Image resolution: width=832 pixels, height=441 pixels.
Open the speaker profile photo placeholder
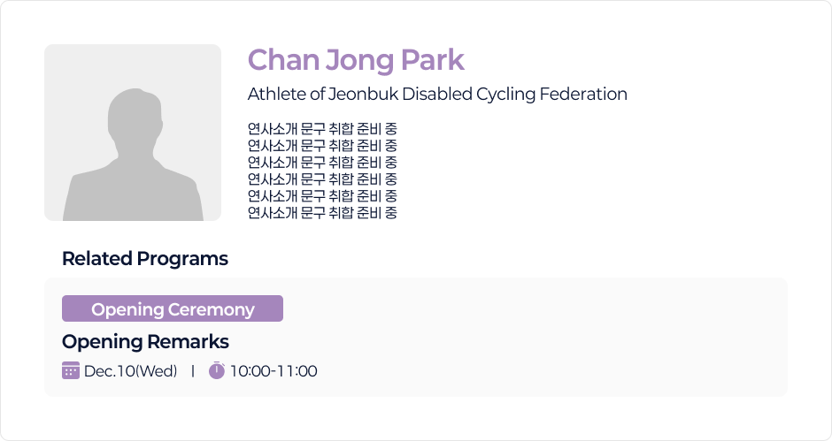pos(133,133)
